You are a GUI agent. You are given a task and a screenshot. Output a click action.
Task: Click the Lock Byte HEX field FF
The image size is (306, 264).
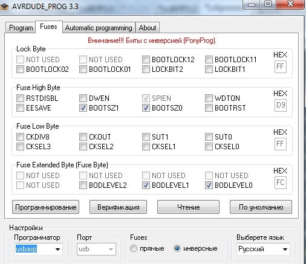[281, 66]
